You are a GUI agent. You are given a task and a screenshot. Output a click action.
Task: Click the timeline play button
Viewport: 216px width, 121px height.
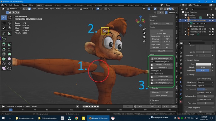point(92,106)
